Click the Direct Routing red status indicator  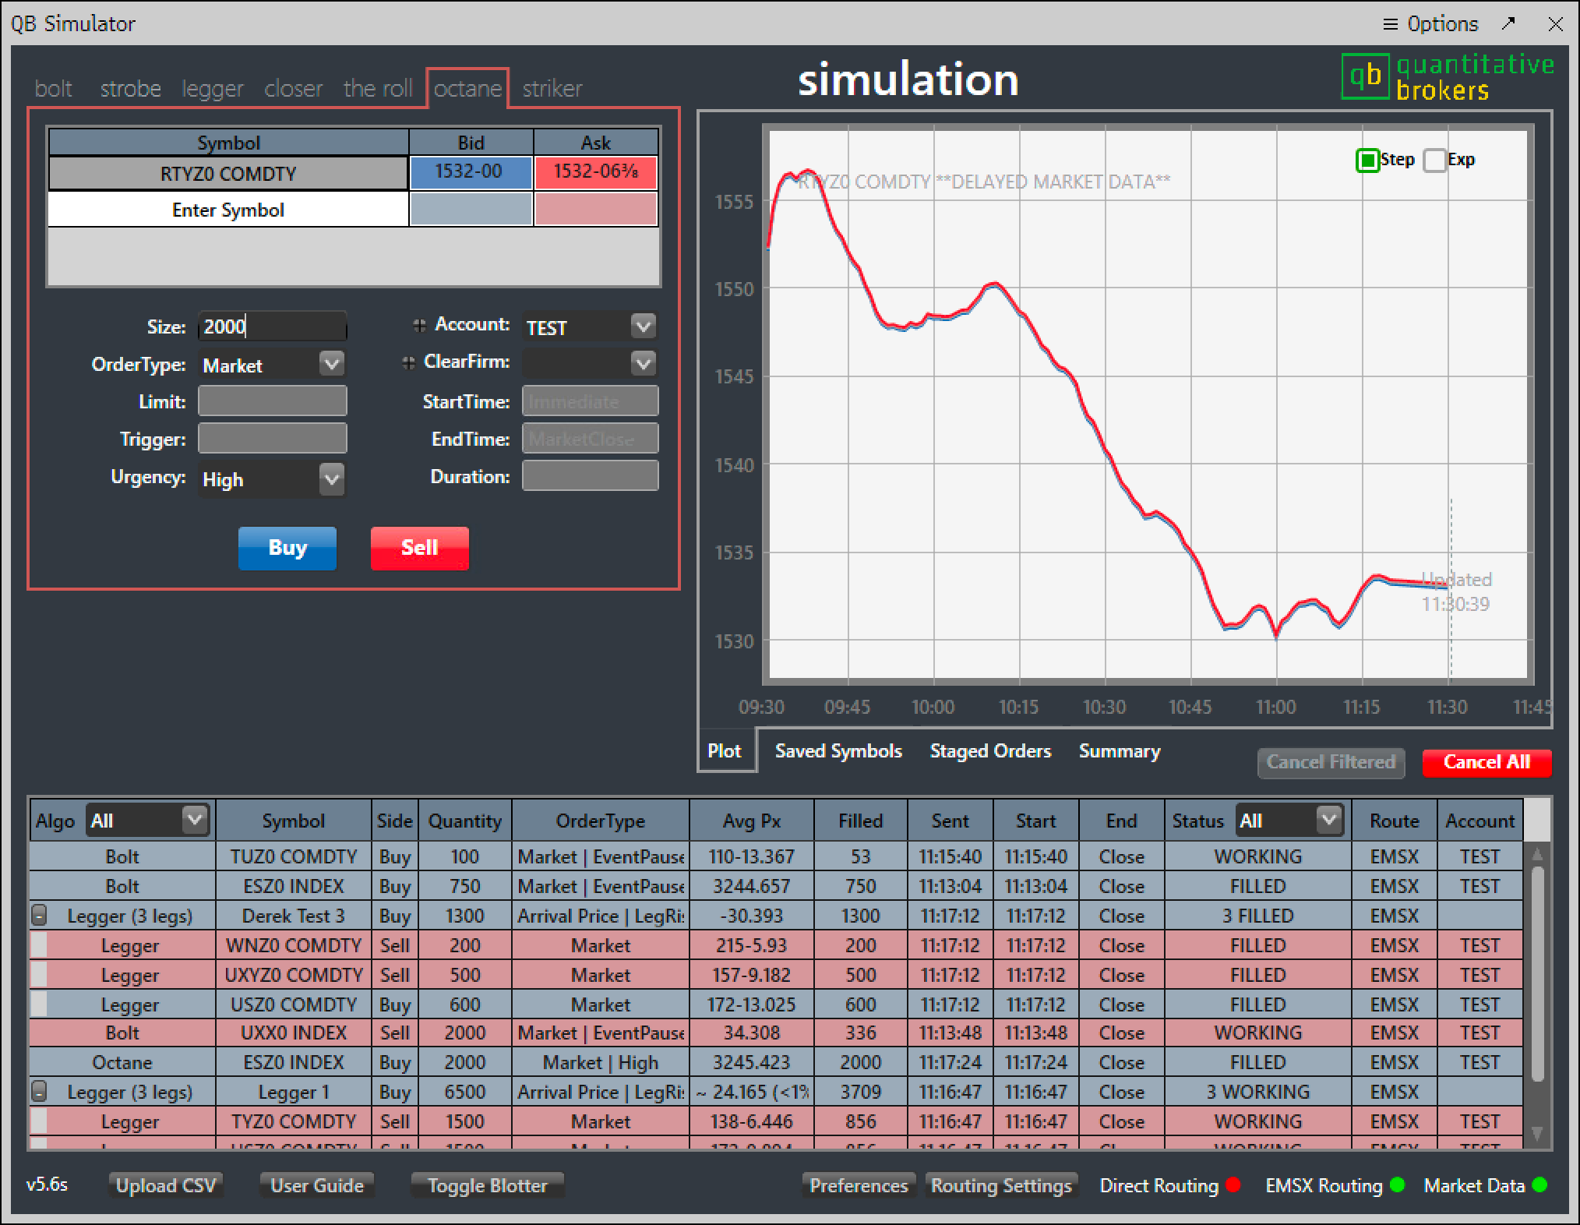pyautogui.click(x=1233, y=1185)
